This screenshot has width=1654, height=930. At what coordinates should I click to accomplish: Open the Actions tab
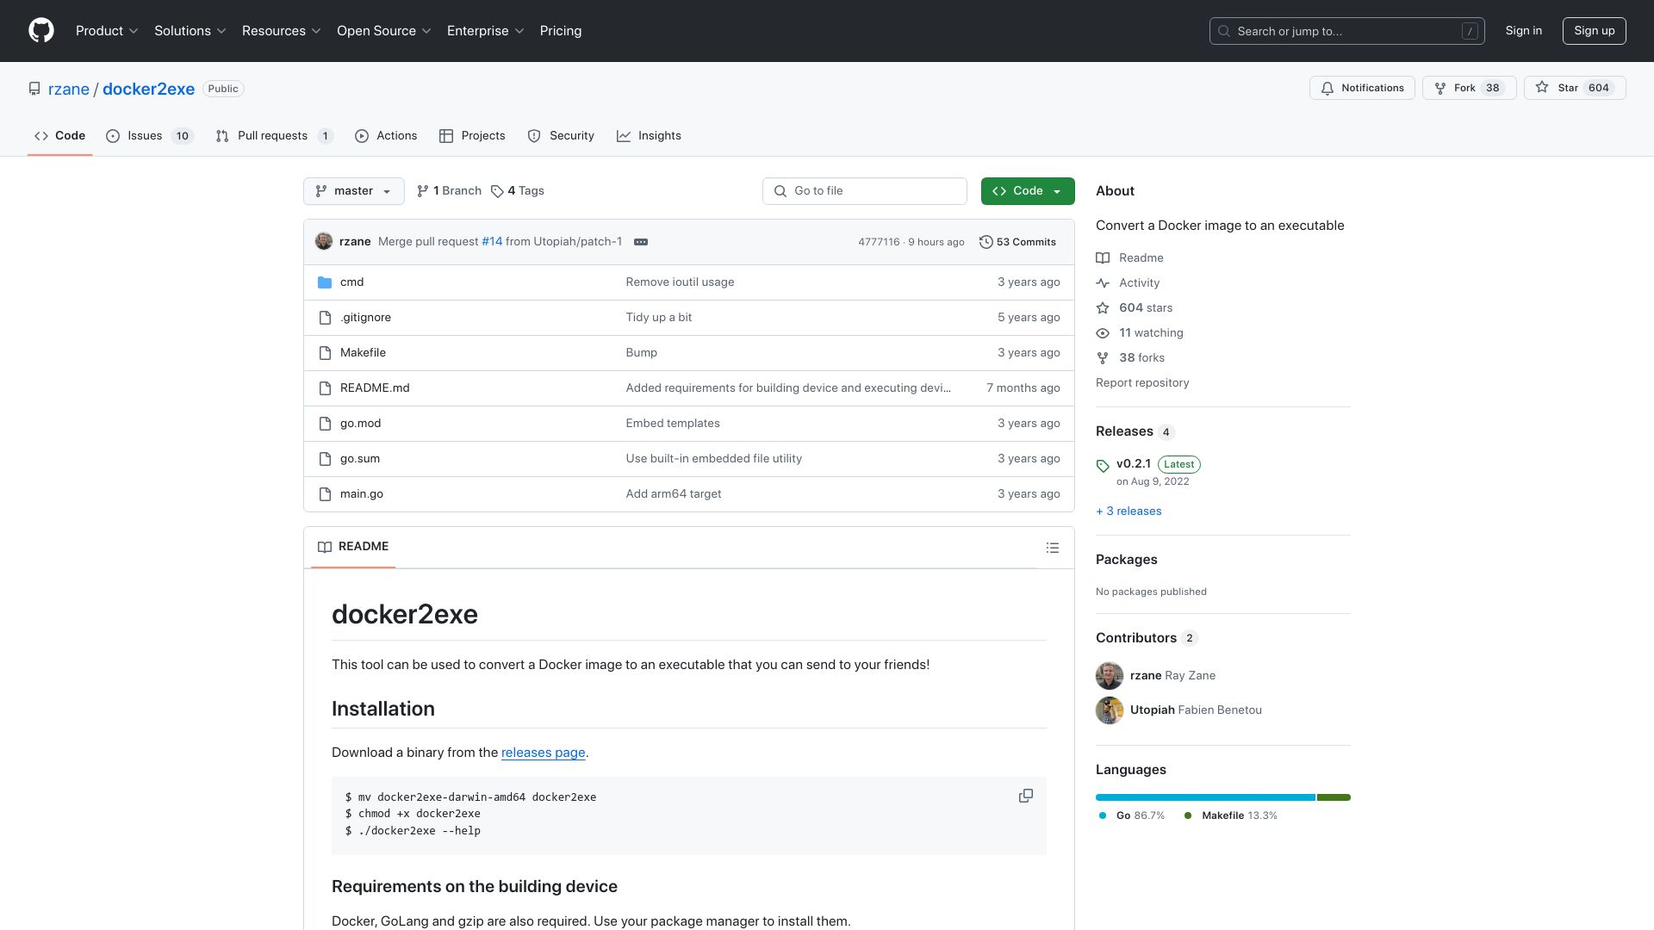tap(386, 136)
